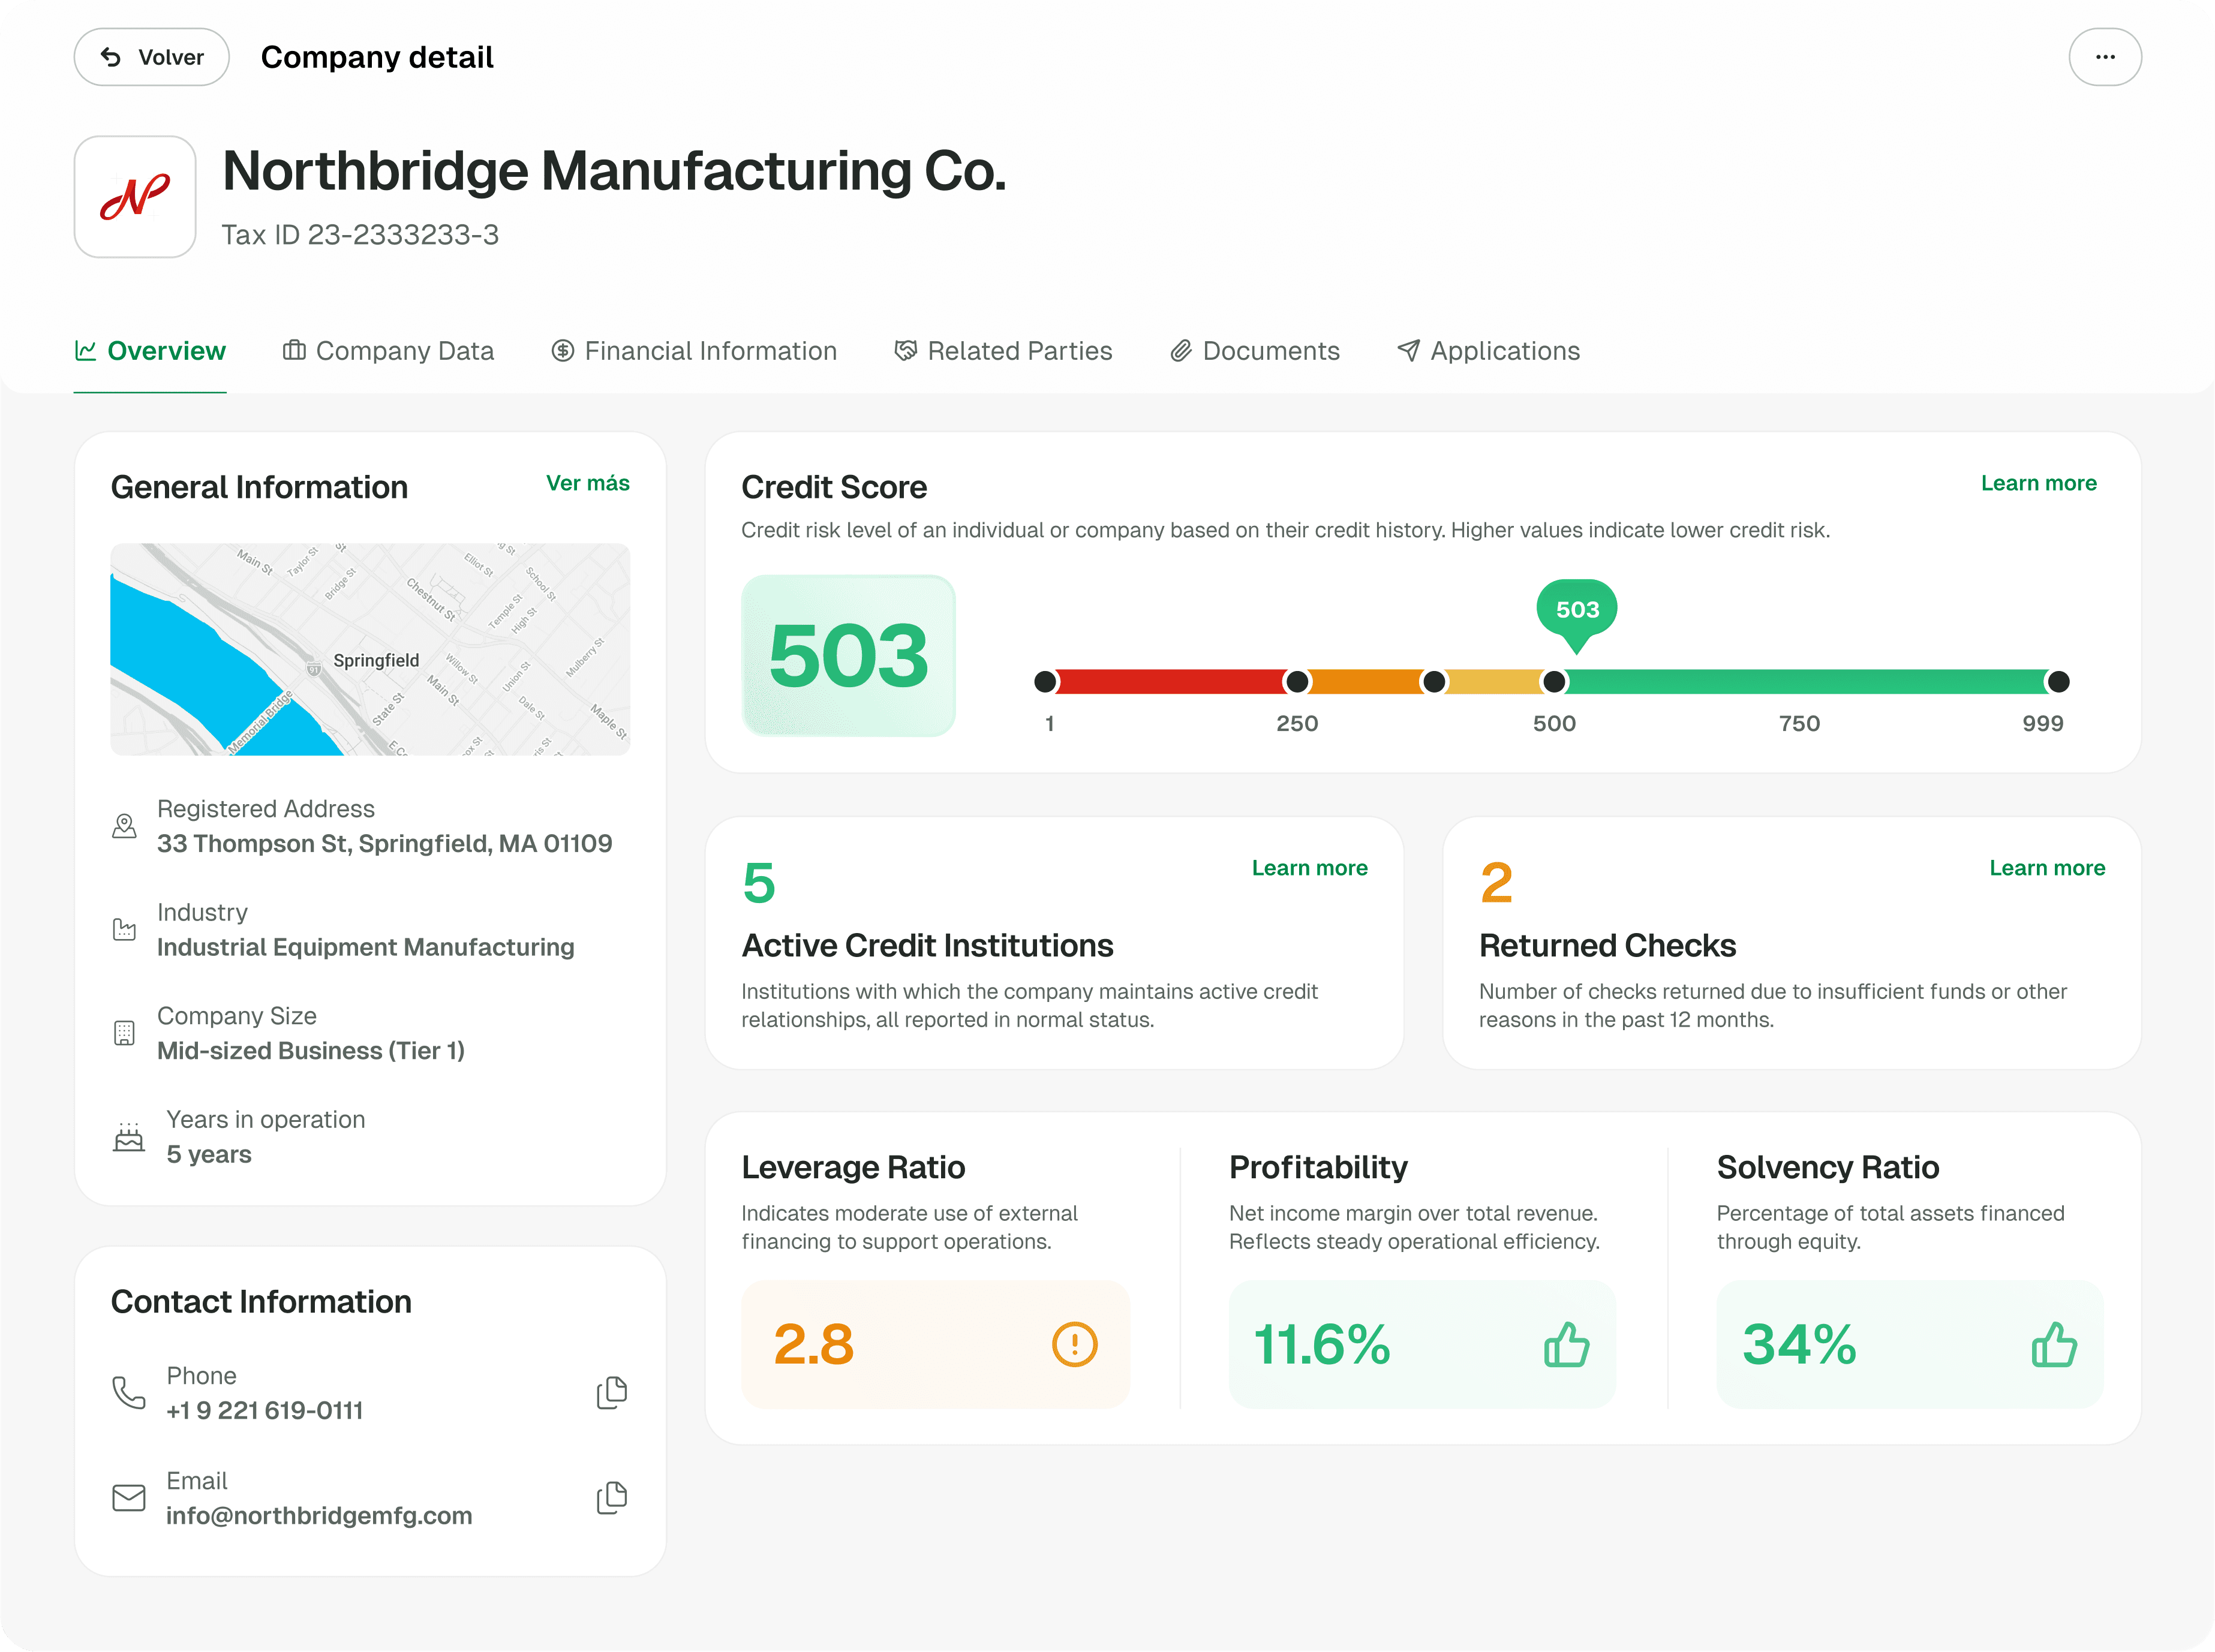Open the Financial Information tab

tap(694, 351)
